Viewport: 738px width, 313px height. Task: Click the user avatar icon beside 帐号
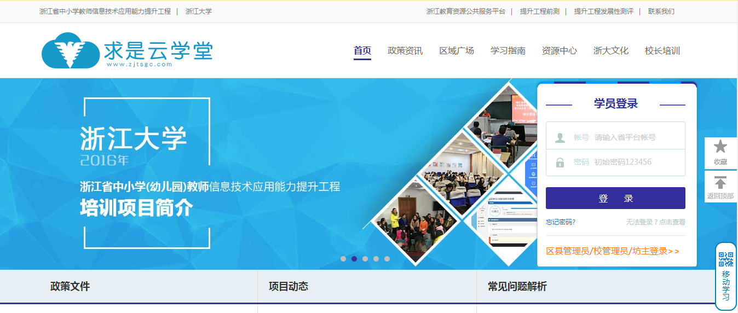tap(560, 137)
